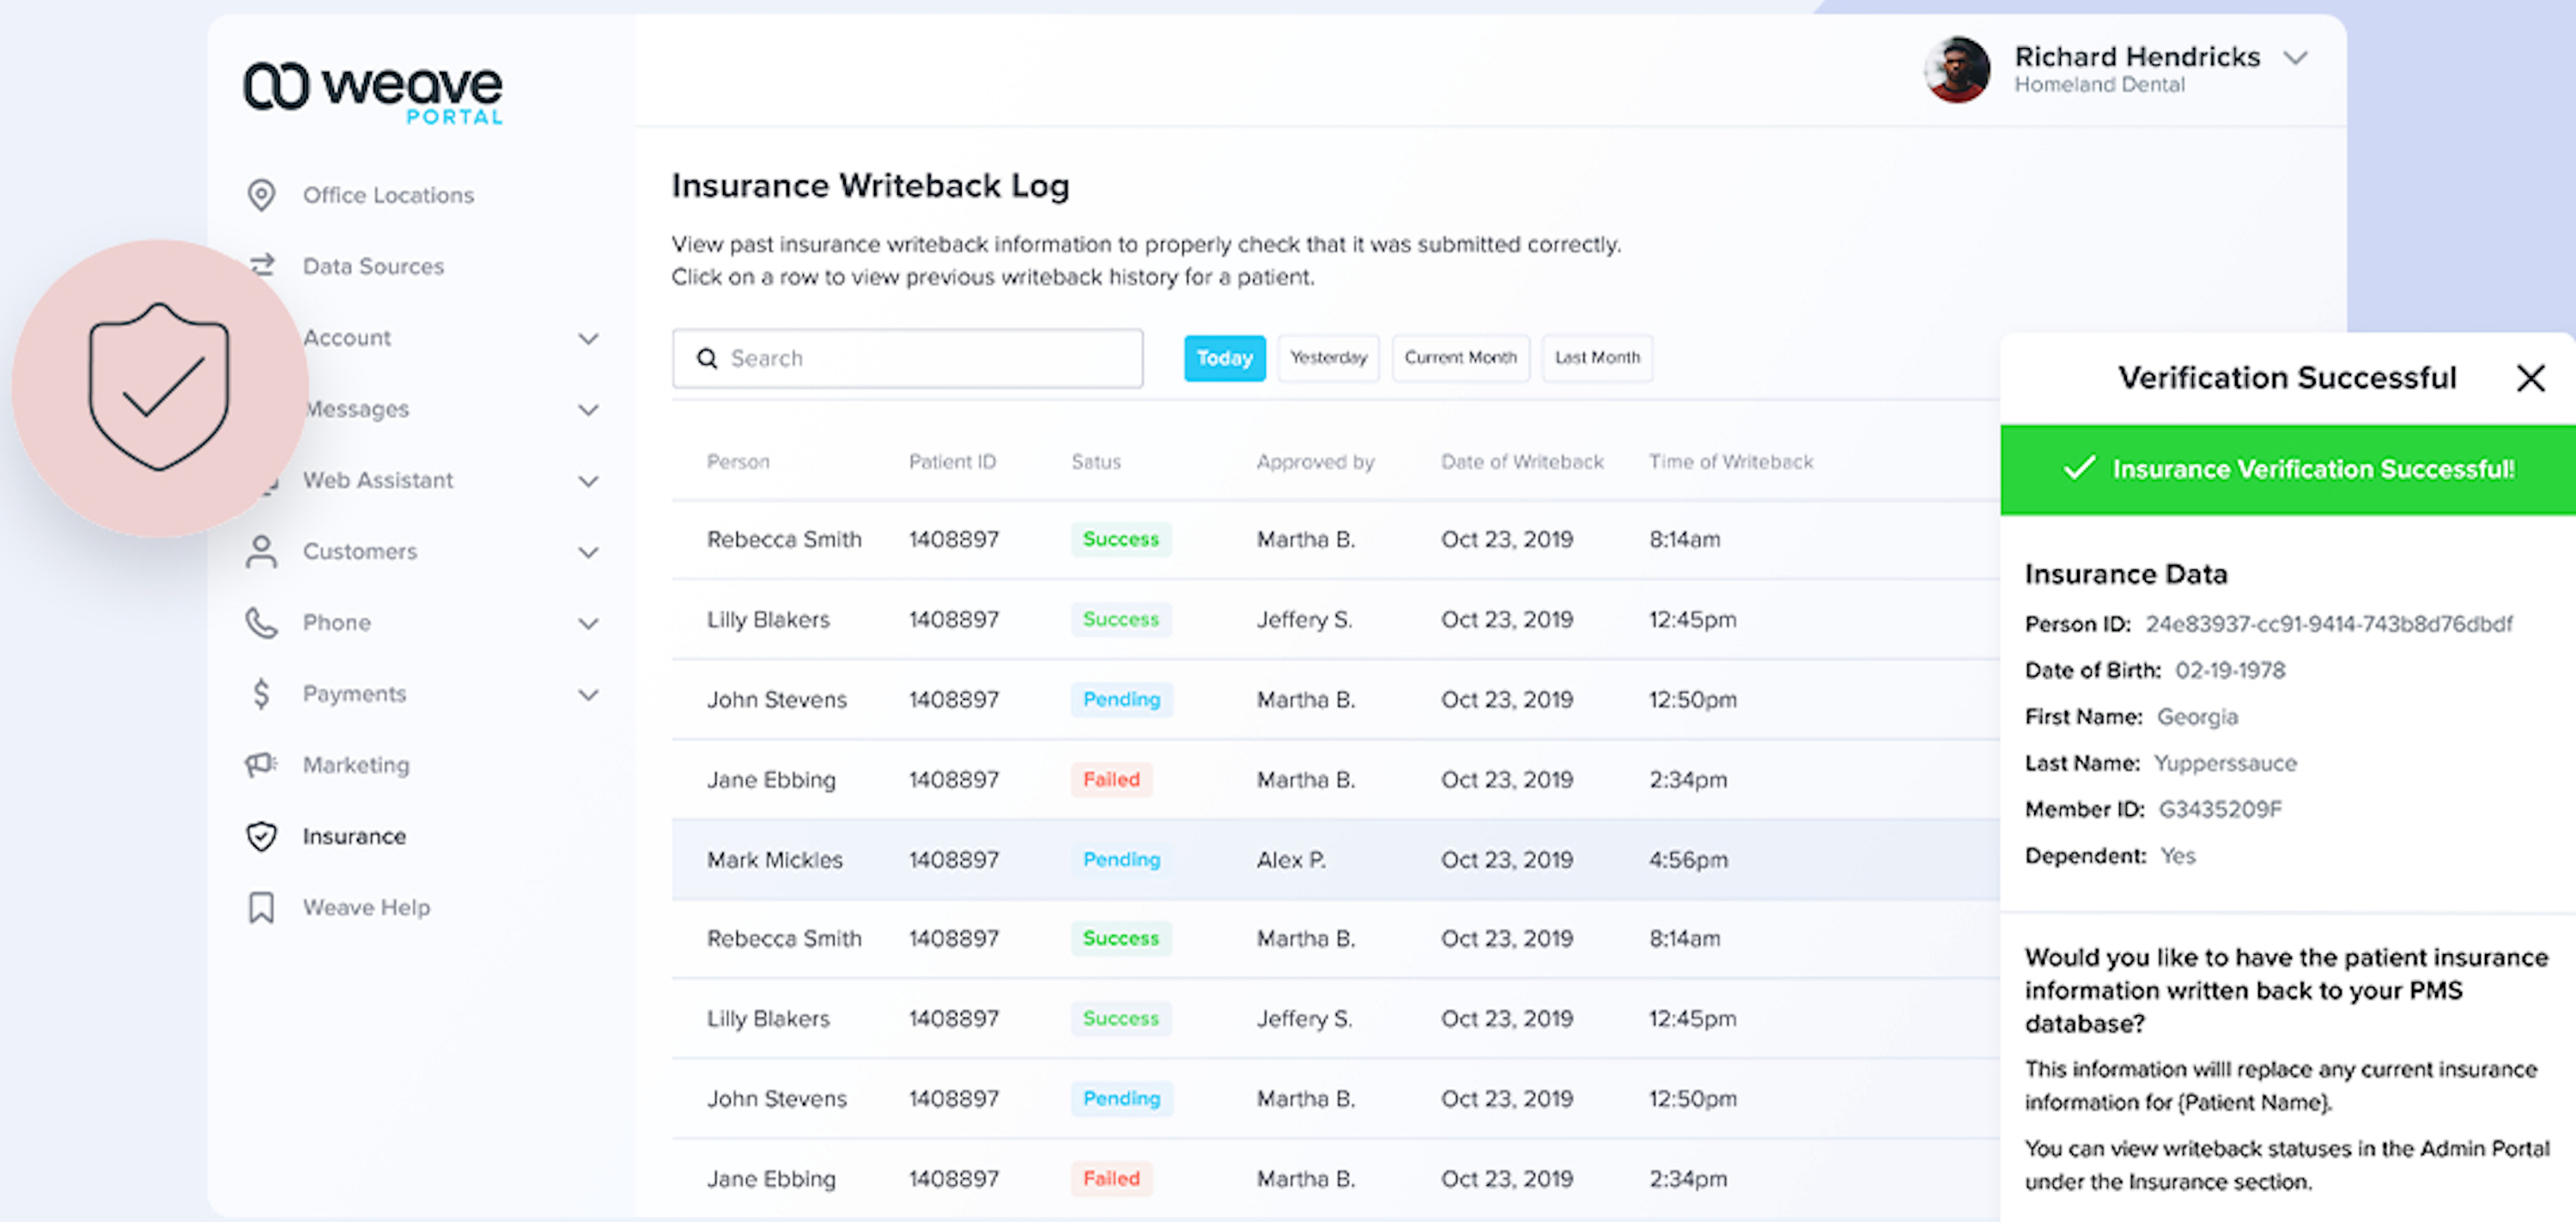Click the Data Sources arrows icon
Screen dimensions: 2576x1222
[262, 265]
